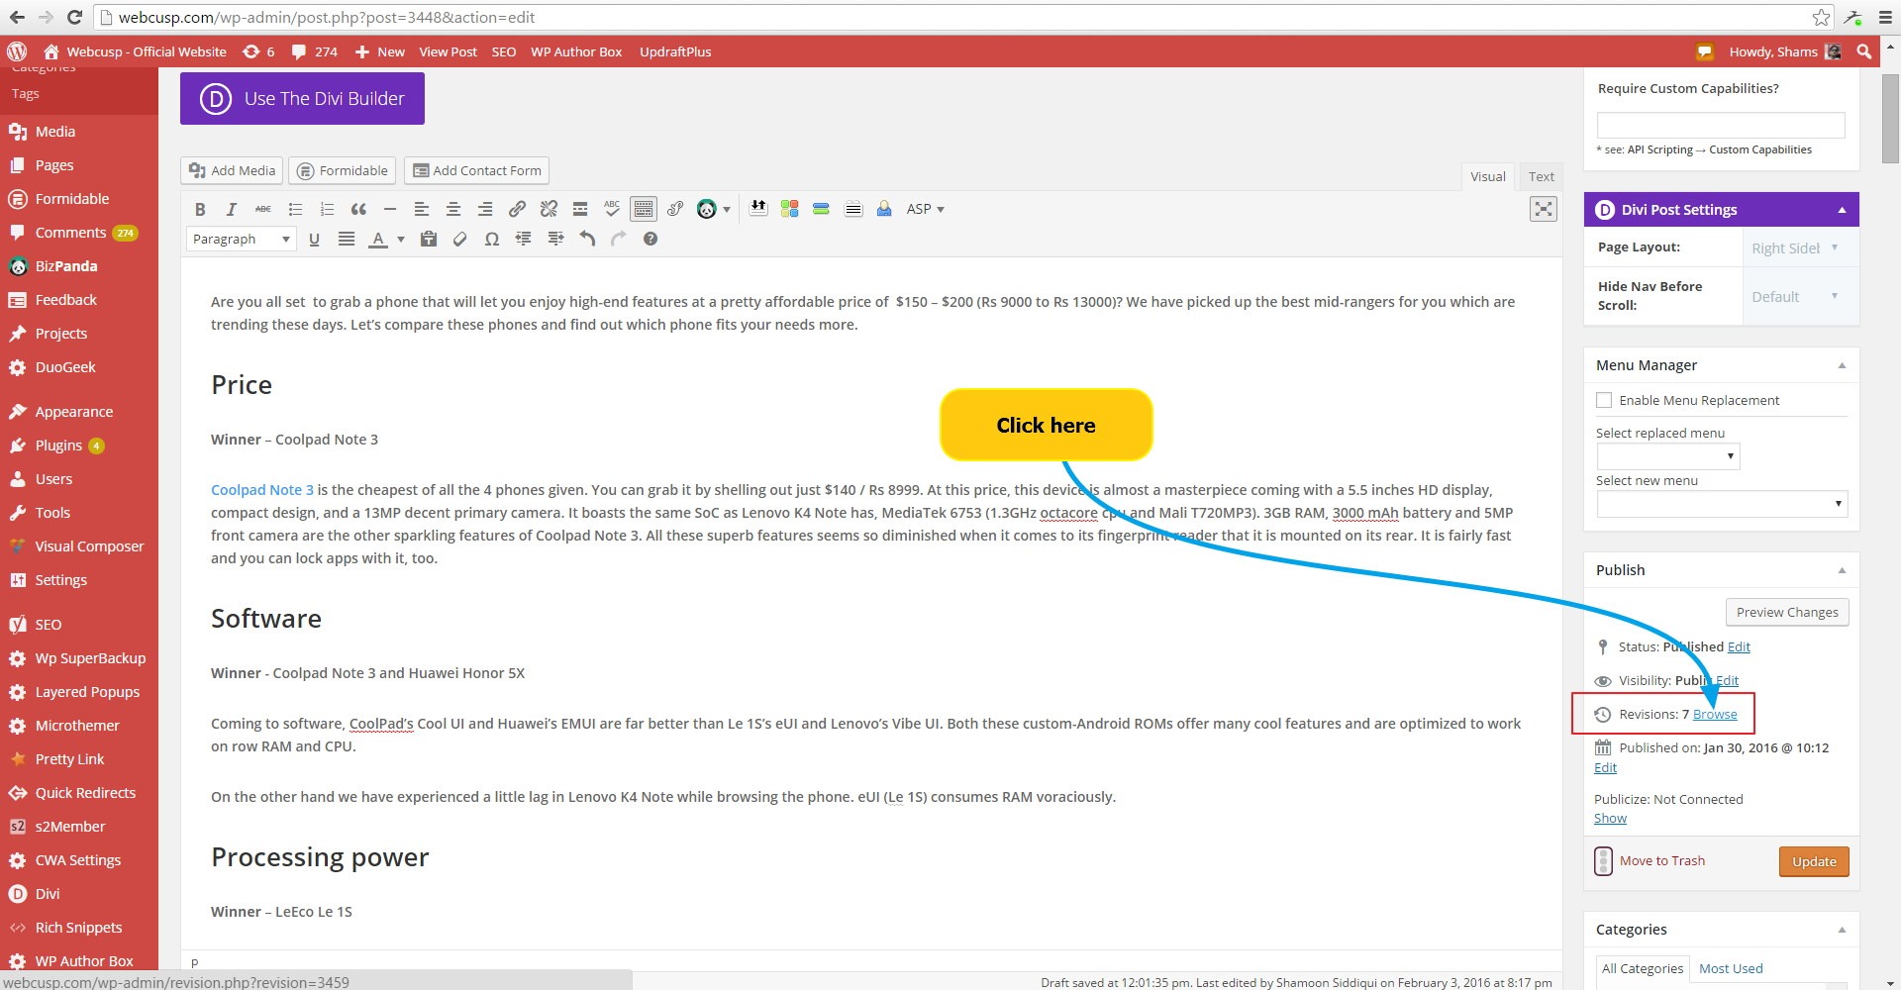
Task: Open the ASP dropdown
Action: coord(926,209)
